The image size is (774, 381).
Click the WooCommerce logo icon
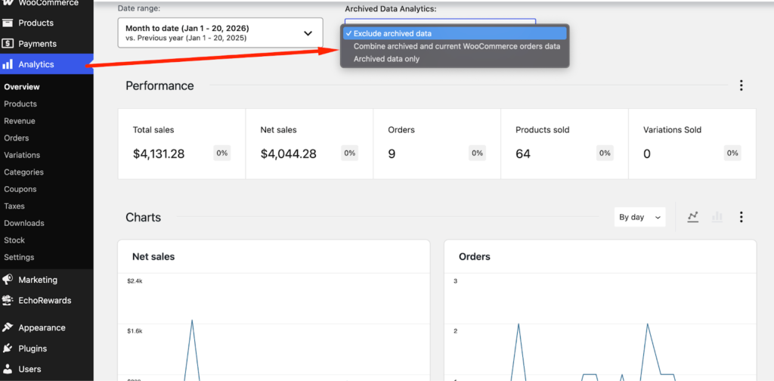point(8,3)
